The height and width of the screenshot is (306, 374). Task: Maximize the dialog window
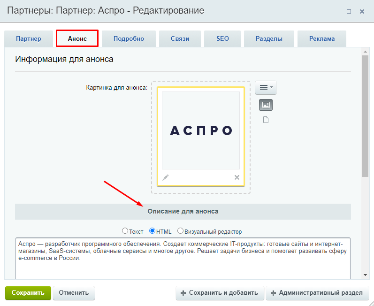[x=349, y=11]
